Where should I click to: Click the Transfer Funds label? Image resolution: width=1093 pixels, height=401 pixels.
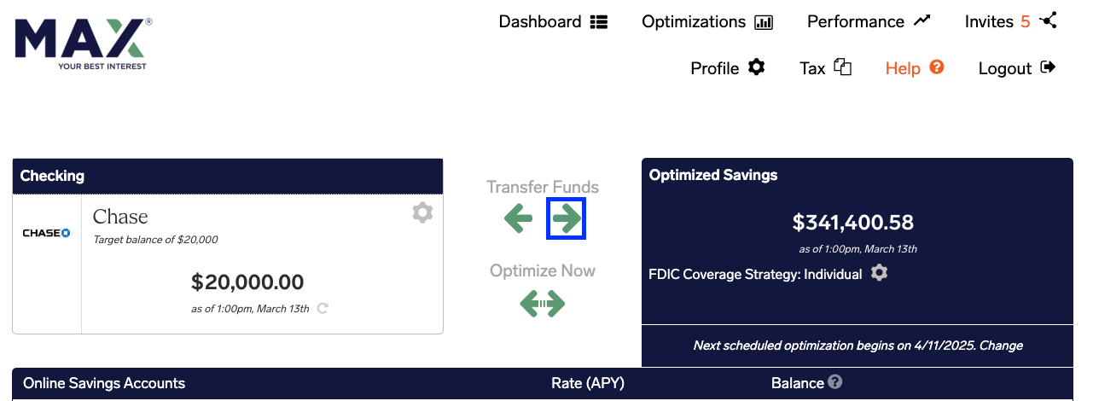(543, 187)
